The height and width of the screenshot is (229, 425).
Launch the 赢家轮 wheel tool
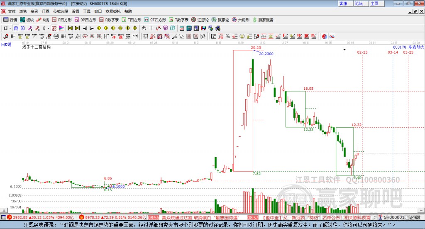220,20
